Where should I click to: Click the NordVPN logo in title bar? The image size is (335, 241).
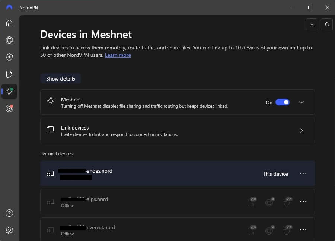(9, 8)
